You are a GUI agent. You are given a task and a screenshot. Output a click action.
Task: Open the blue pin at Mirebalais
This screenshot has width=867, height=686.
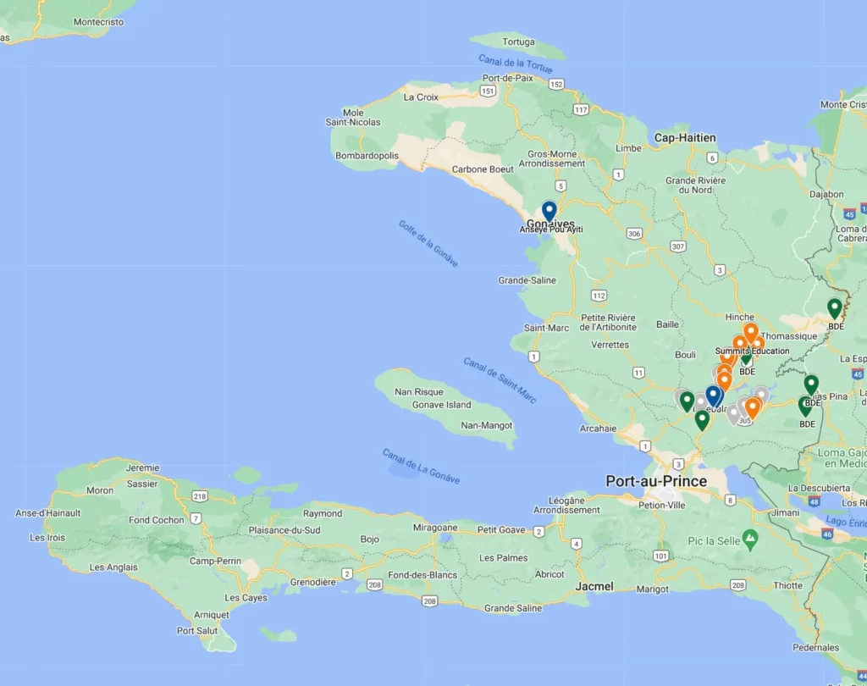pos(713,395)
